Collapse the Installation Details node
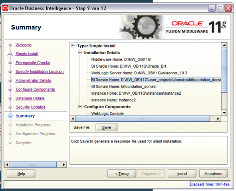Image resolution: width=236 pixels, height=191 pixels. point(80,53)
